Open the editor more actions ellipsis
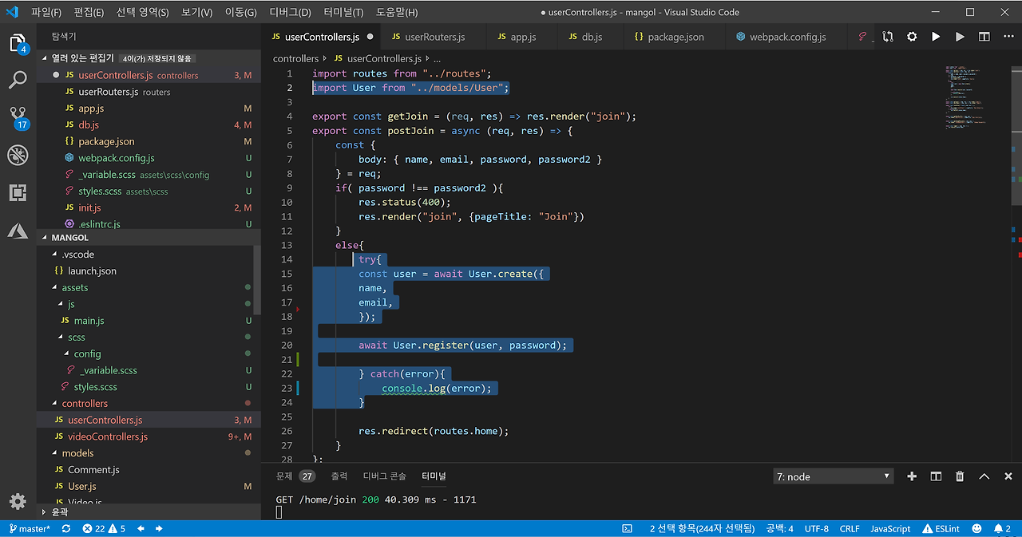This screenshot has width=1022, height=537. pyautogui.click(x=1007, y=37)
